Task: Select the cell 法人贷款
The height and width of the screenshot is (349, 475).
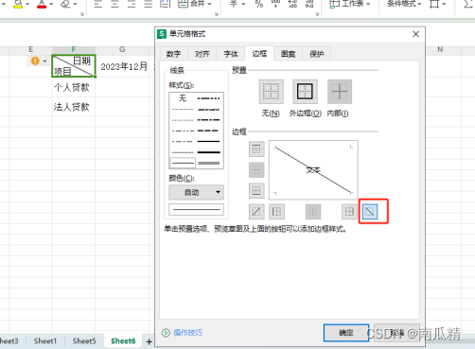Action: click(72, 107)
